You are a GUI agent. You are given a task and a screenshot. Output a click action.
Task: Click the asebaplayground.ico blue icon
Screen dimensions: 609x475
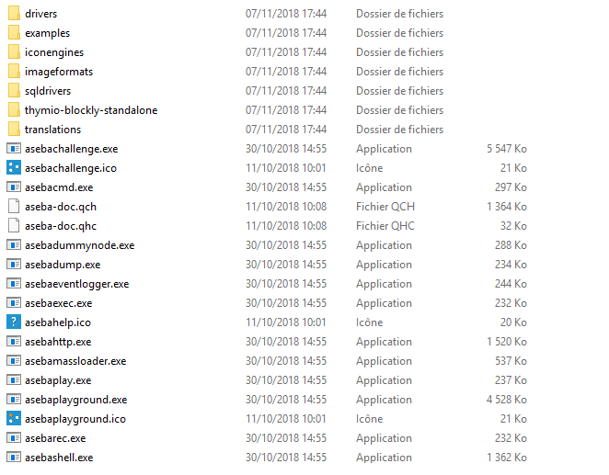(14, 418)
